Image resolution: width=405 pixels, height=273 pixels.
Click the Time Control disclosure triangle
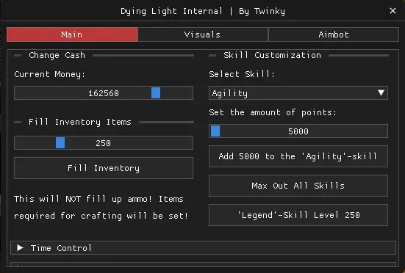pos(20,248)
